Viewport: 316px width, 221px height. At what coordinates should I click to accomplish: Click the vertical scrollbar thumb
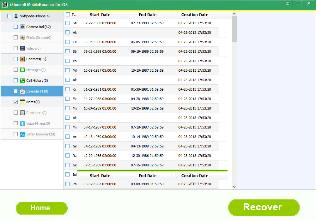point(234,29)
